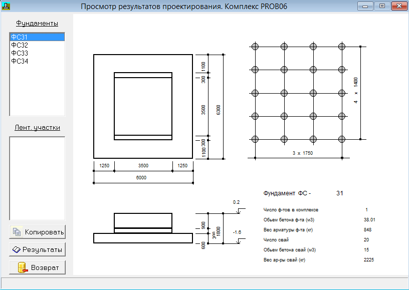Select foundation ФС32 in the list
Screen dimensions: 409x290
[x=37, y=45]
